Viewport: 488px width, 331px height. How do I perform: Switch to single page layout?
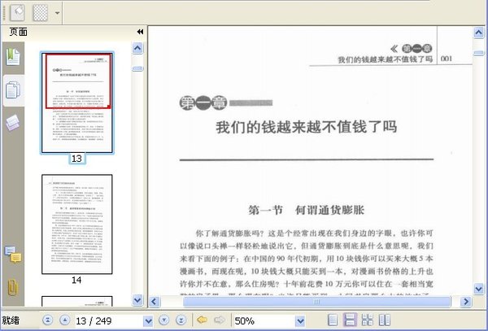[x=333, y=320]
